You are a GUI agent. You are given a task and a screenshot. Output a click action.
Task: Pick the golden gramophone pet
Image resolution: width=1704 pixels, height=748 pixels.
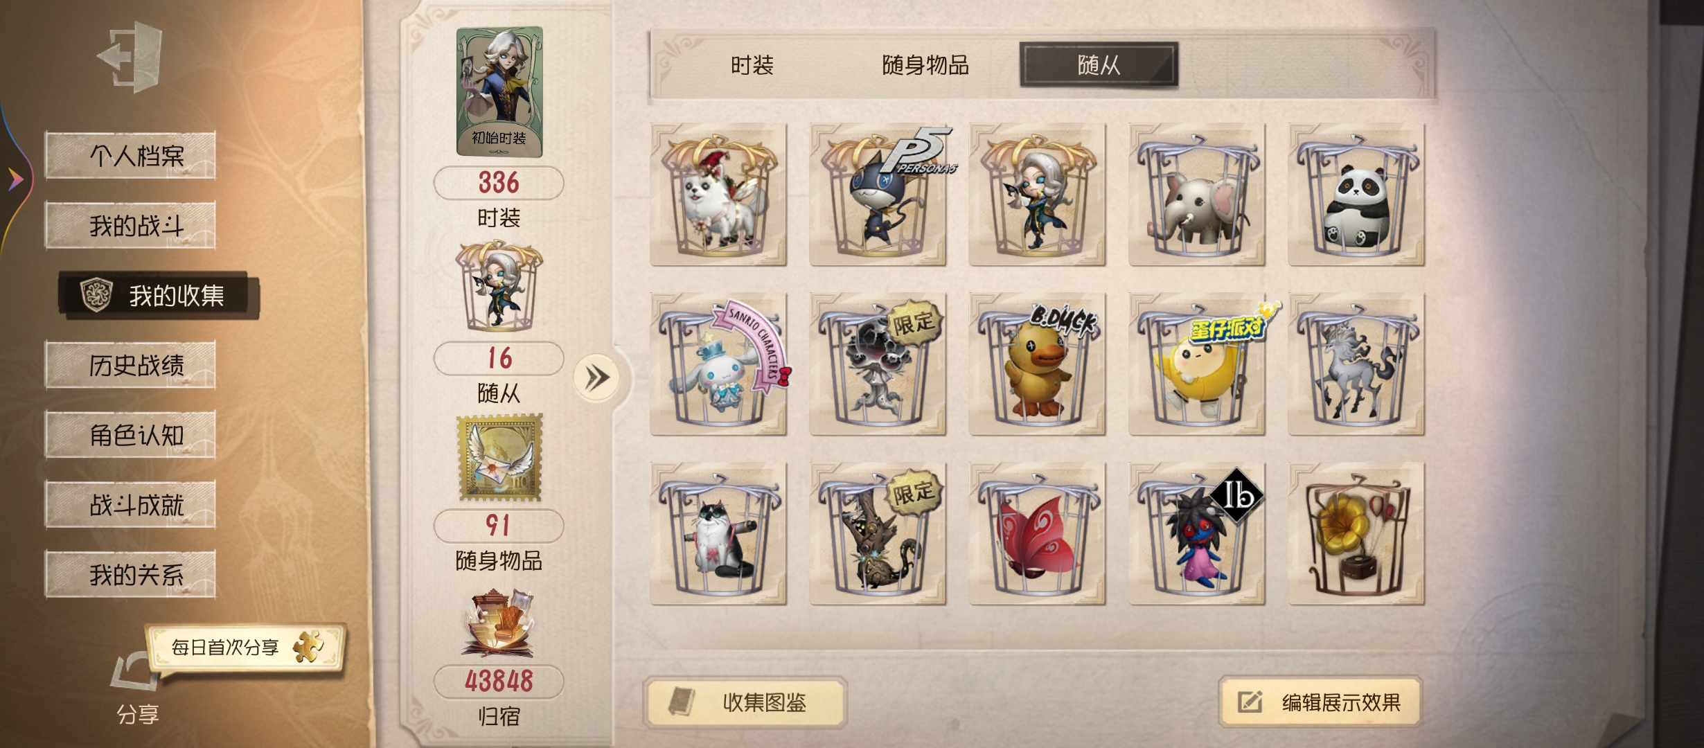point(1356,533)
